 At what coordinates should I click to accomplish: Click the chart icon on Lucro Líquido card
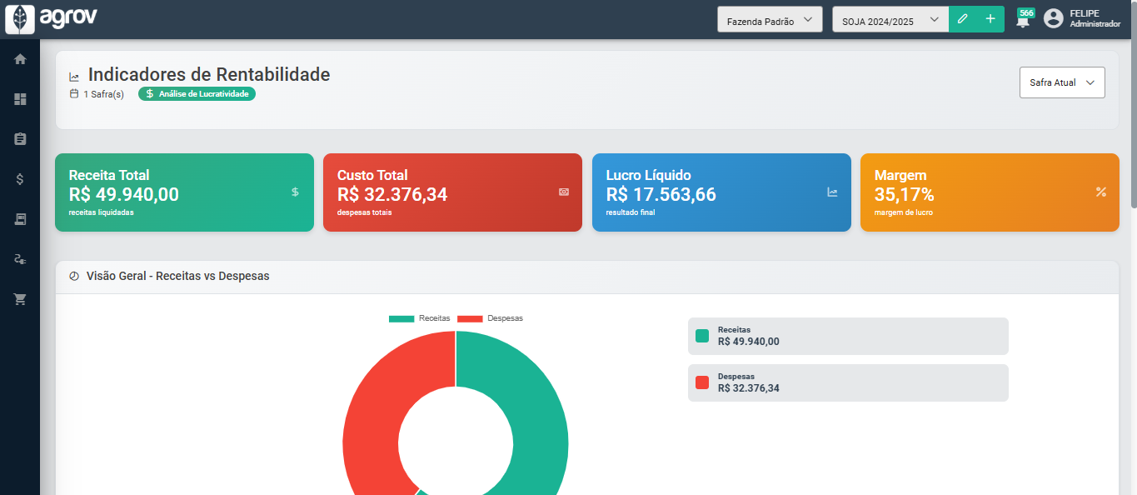click(832, 192)
